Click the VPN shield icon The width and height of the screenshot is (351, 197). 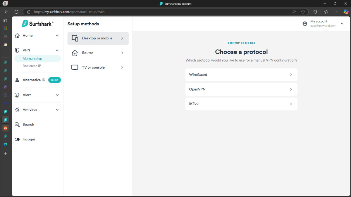click(17, 50)
